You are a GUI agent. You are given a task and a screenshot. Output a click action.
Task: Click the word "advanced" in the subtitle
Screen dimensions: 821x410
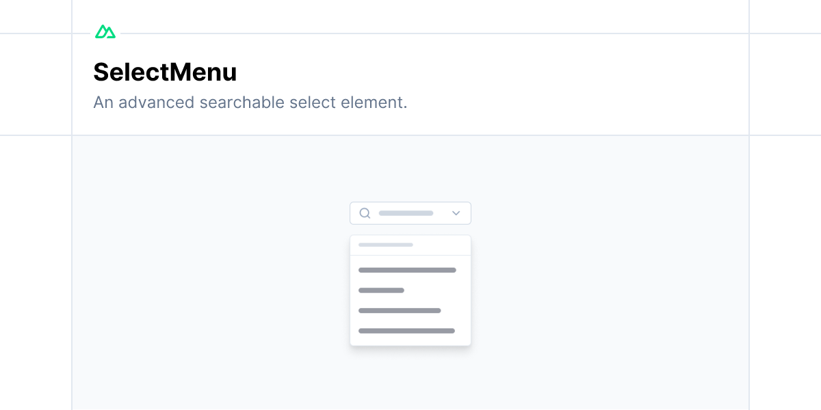pos(156,102)
